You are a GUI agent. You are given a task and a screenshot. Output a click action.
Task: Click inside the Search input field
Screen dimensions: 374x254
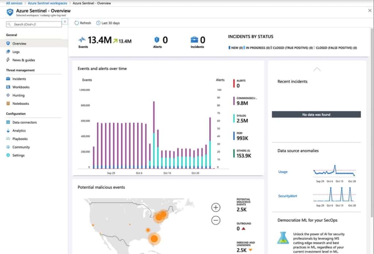tap(34, 24)
